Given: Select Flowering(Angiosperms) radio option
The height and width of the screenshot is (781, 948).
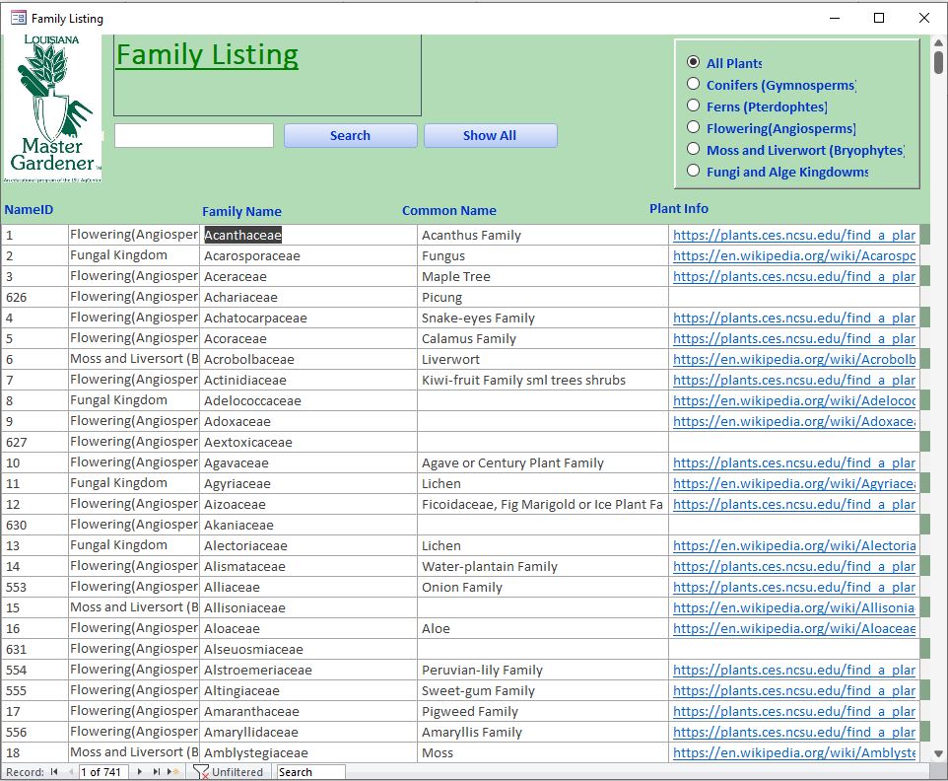Looking at the screenshot, I should point(693,127).
